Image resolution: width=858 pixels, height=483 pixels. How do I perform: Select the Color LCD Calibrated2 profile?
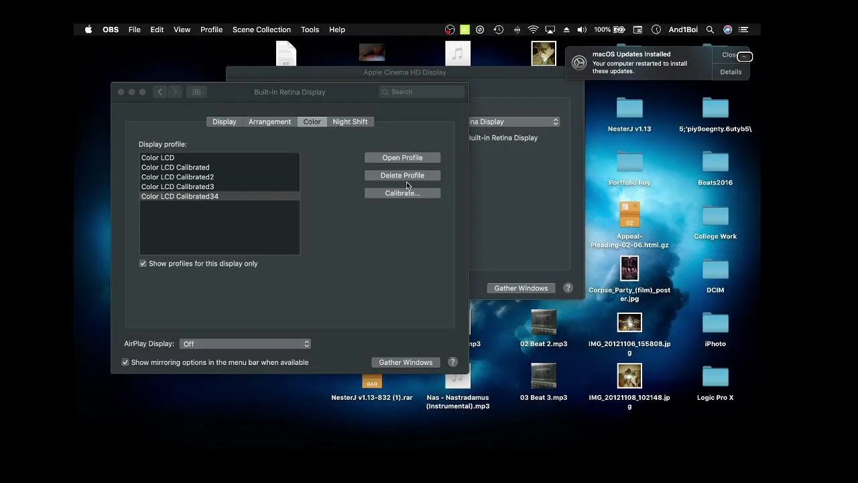click(x=219, y=177)
